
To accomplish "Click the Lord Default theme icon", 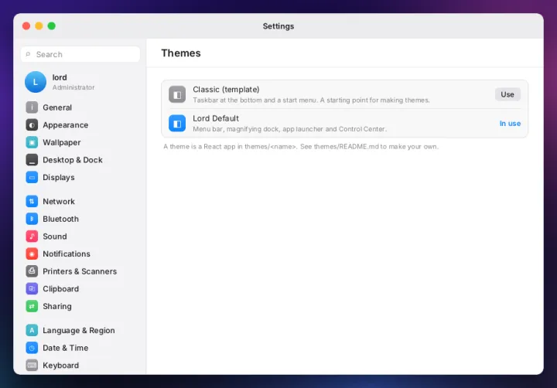I will pos(177,123).
